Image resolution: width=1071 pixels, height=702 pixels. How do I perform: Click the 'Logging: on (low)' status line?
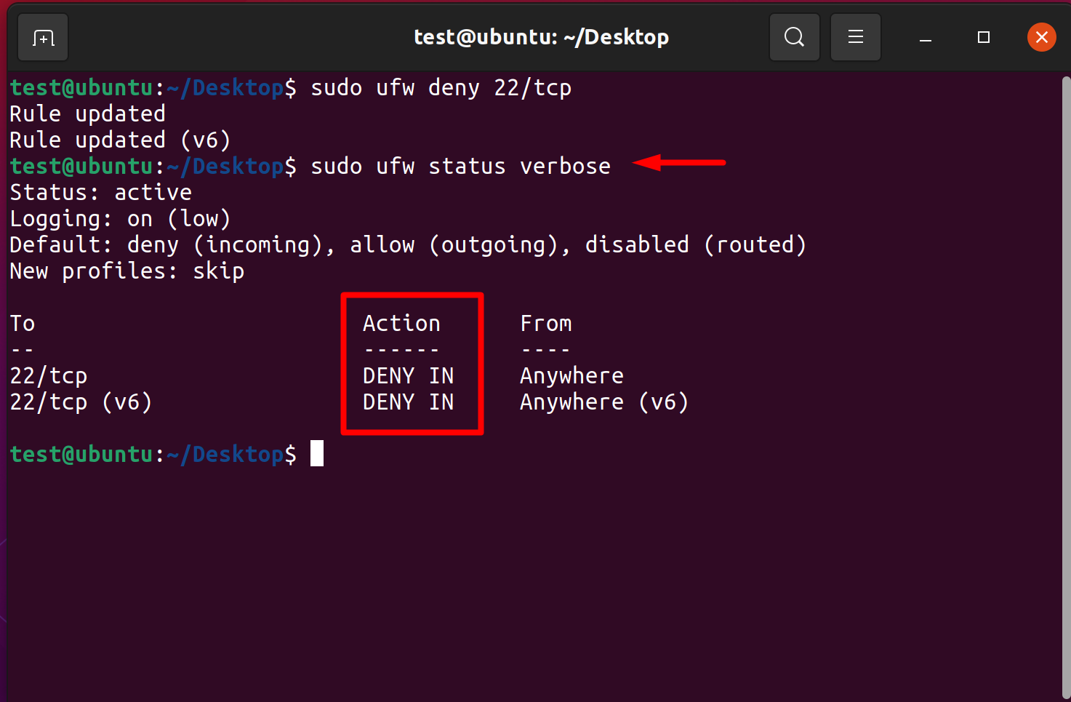pyautogui.click(x=119, y=218)
